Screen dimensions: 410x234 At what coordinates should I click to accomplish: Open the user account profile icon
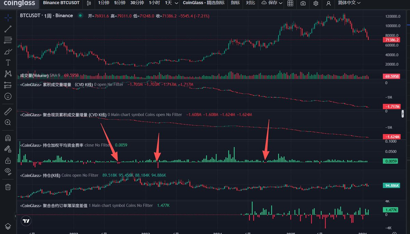pos(328,3)
